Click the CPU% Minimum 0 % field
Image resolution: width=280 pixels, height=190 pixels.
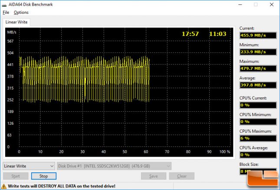pyautogui.click(x=258, y=122)
